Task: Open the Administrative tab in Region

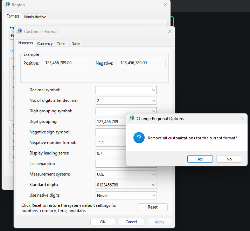Action: [35, 17]
